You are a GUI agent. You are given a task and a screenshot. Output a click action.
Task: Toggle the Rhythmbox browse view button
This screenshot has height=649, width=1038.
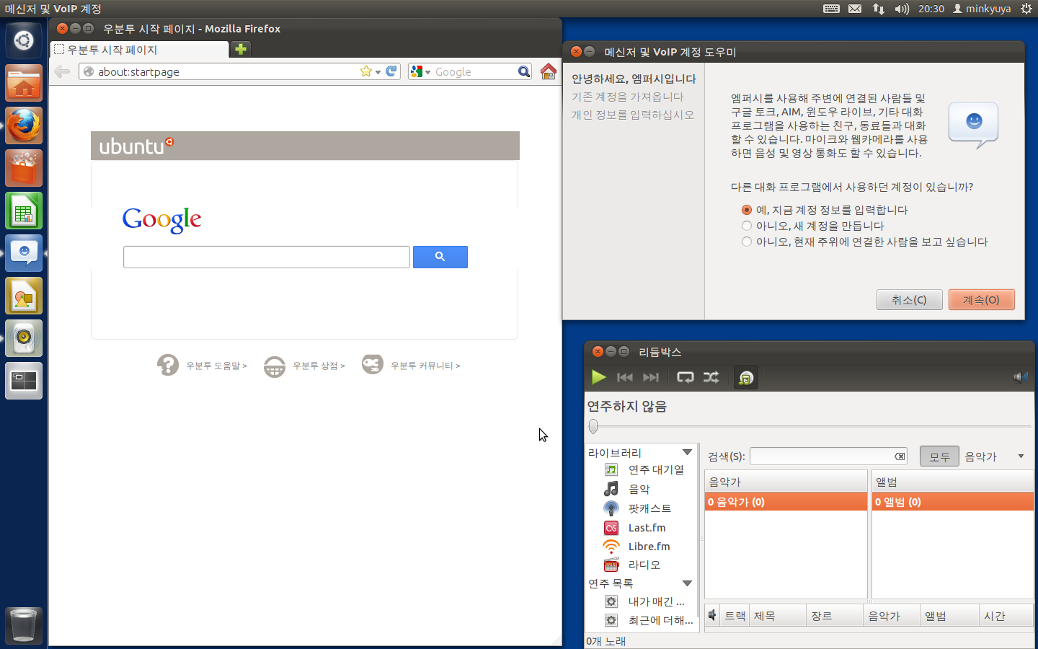(746, 377)
